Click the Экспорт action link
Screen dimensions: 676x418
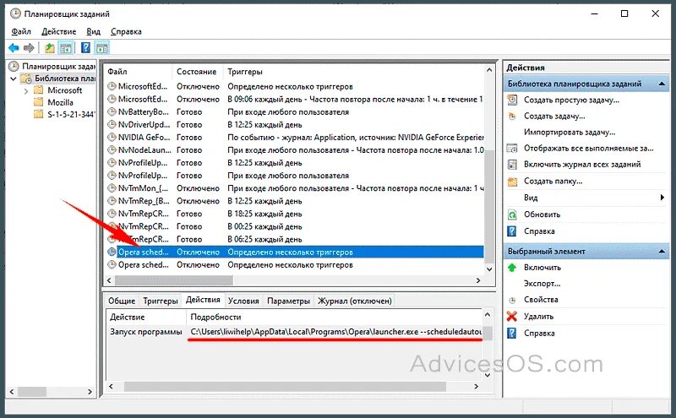(542, 284)
